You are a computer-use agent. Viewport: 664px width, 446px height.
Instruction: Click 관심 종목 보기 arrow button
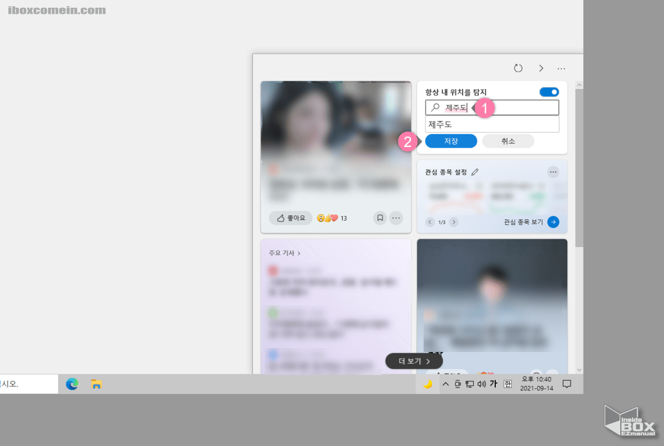click(x=553, y=222)
